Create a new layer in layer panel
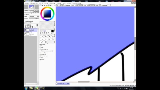The height and width of the screenshot is (90, 160). pyautogui.click(x=26, y=25)
